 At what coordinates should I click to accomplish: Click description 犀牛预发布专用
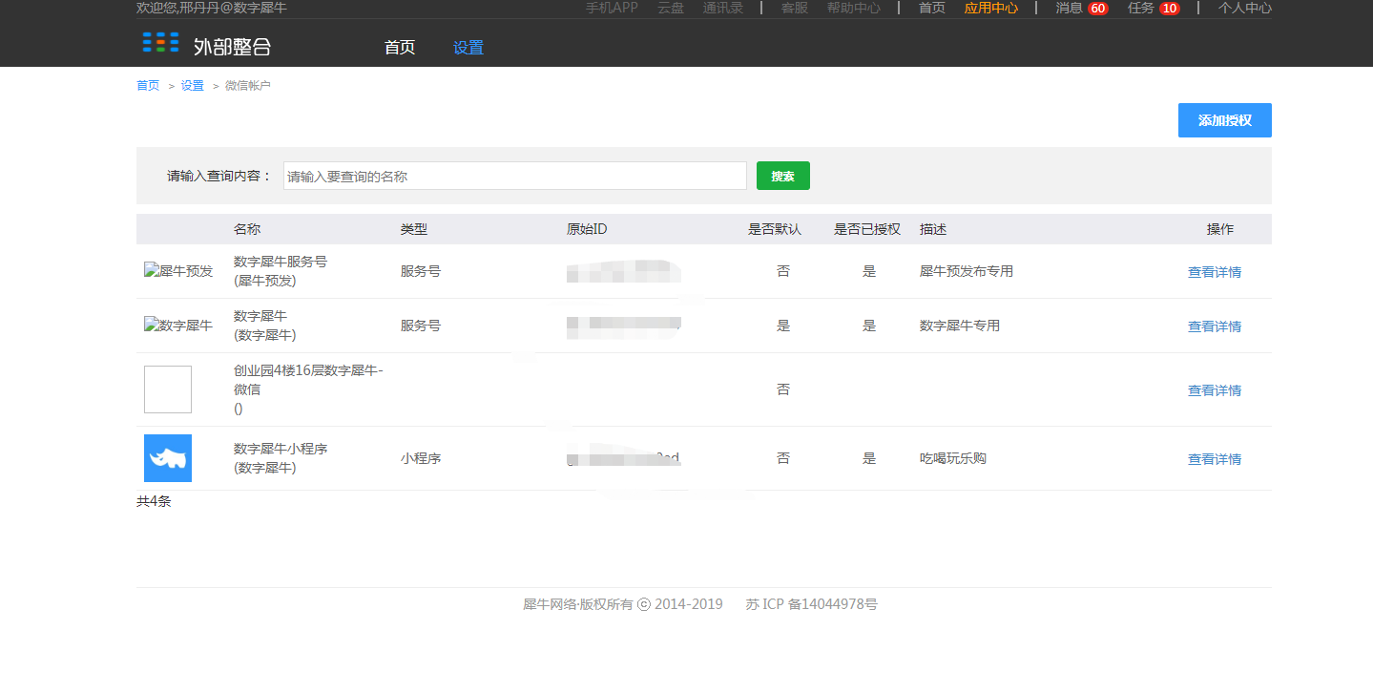[967, 271]
